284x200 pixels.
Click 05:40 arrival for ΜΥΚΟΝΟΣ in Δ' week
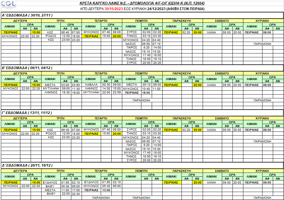point(106,186)
